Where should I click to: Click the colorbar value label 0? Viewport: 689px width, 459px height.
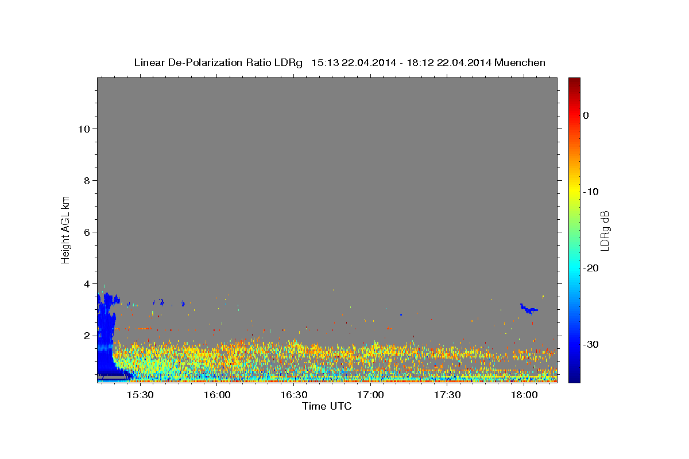586,115
